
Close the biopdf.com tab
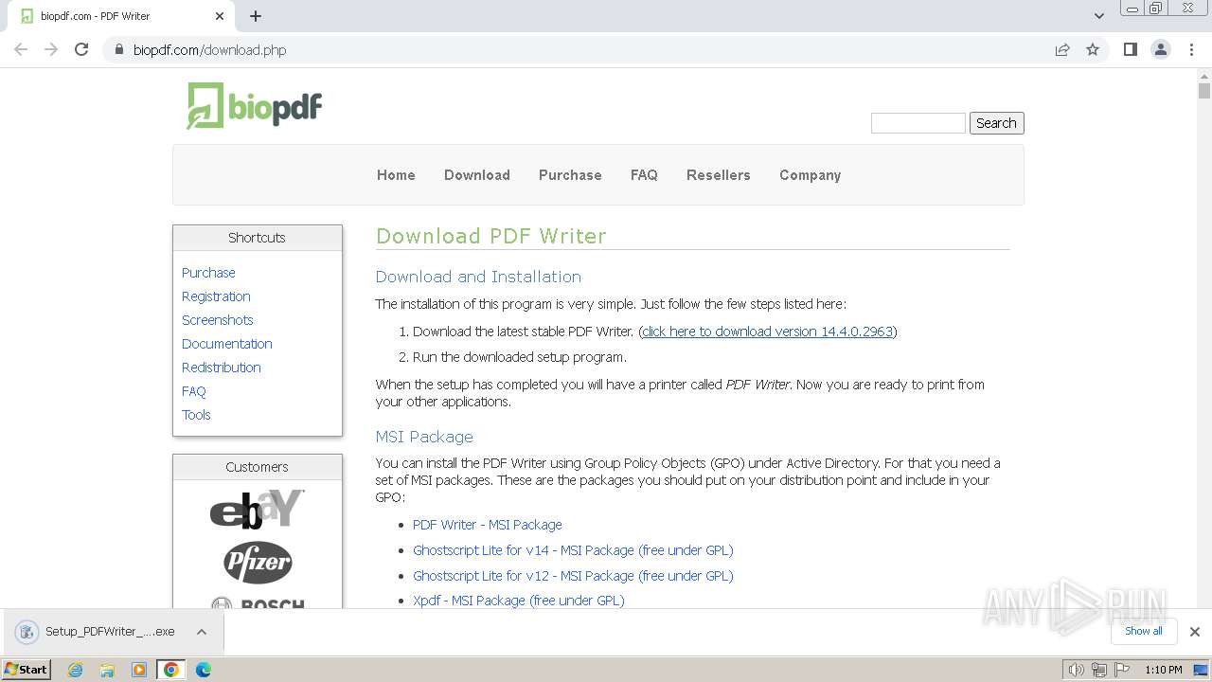(220, 16)
